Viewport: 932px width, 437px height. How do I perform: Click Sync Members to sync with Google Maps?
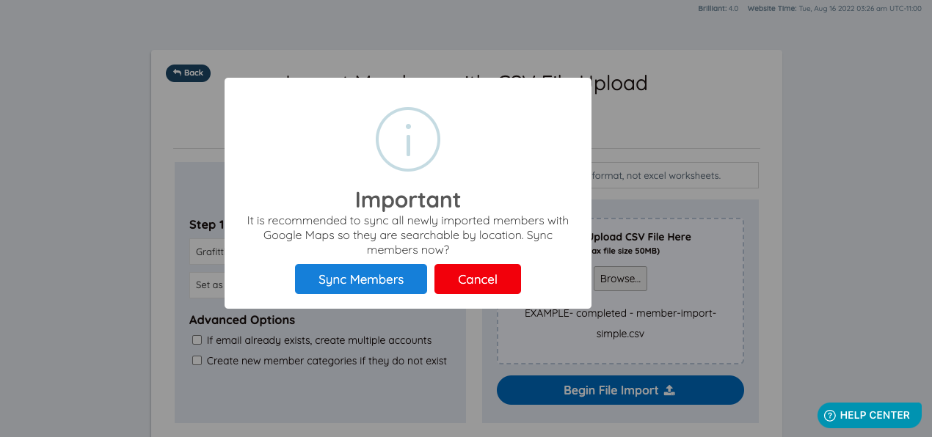click(x=360, y=279)
